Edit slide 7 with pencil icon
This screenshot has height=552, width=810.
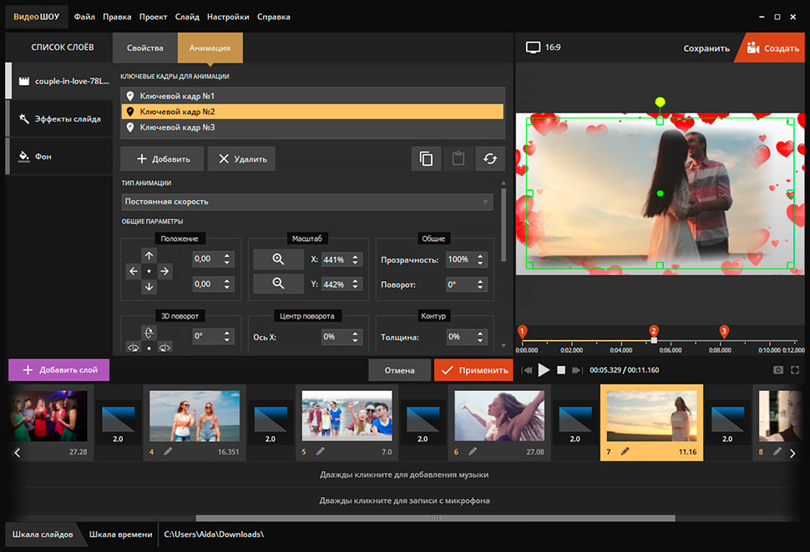point(625,451)
